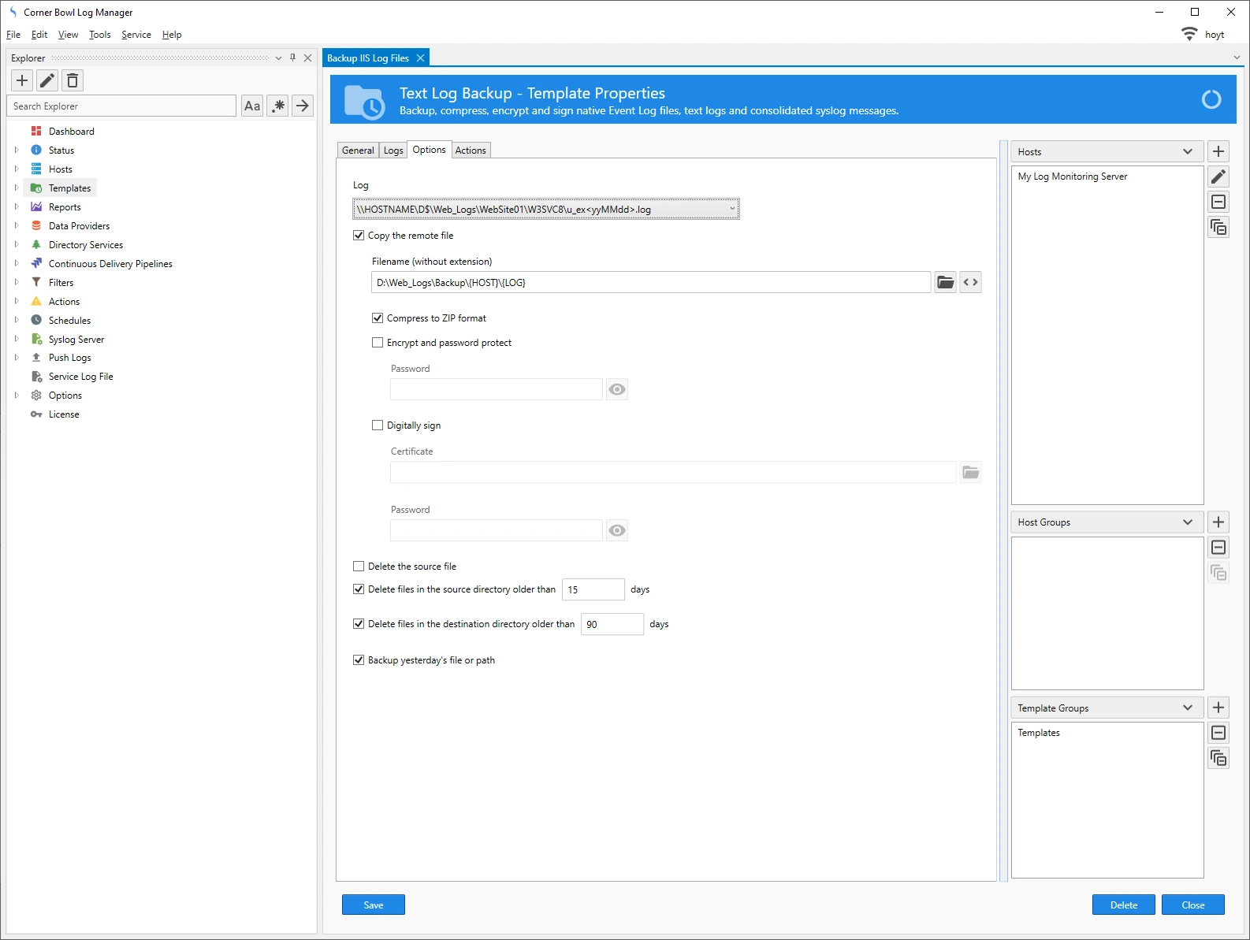Check Delete the source file option
Viewport: 1250px width, 940px height.
(359, 567)
